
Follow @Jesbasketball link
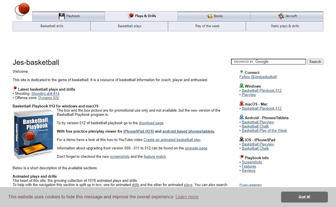tap(258, 77)
